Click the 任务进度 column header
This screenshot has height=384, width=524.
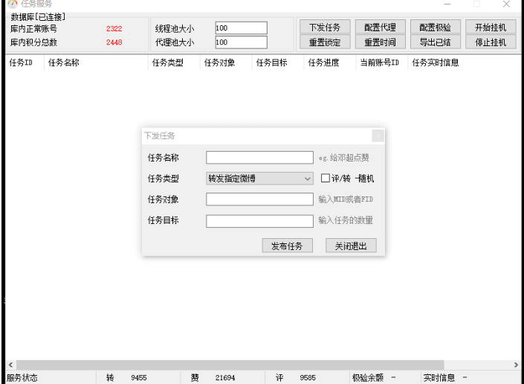(330, 63)
